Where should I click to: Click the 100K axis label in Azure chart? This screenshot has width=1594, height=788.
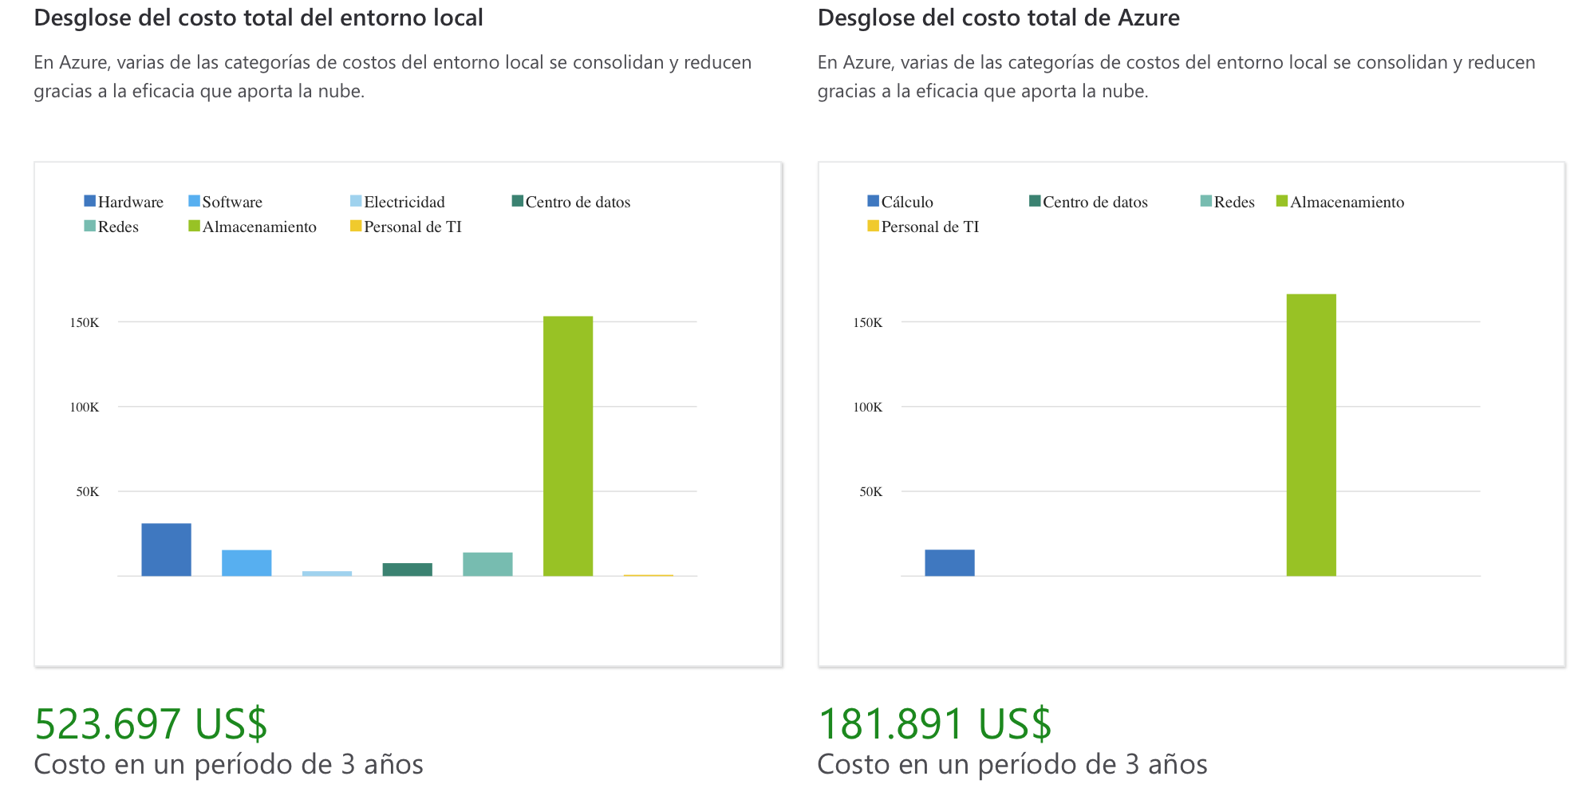point(868,407)
